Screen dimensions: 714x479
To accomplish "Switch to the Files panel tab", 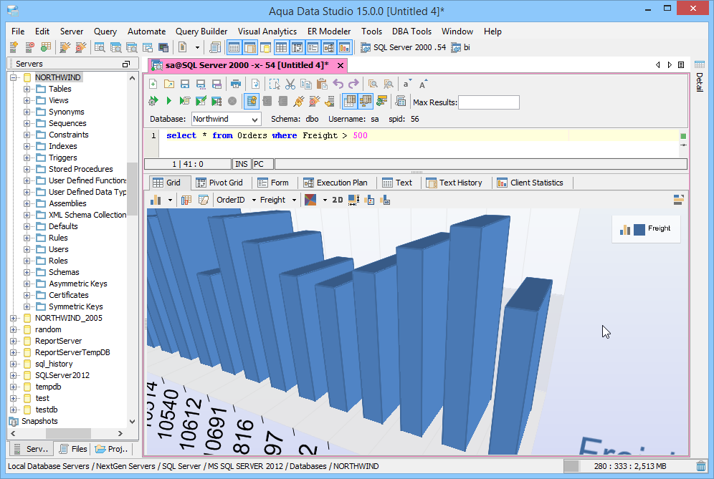I will pos(73,449).
